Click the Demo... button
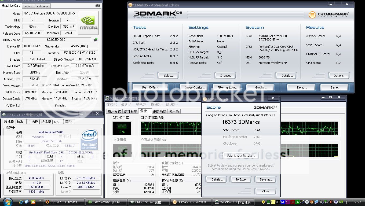This screenshot has height=206, width=365. pyautogui.click(x=302, y=87)
